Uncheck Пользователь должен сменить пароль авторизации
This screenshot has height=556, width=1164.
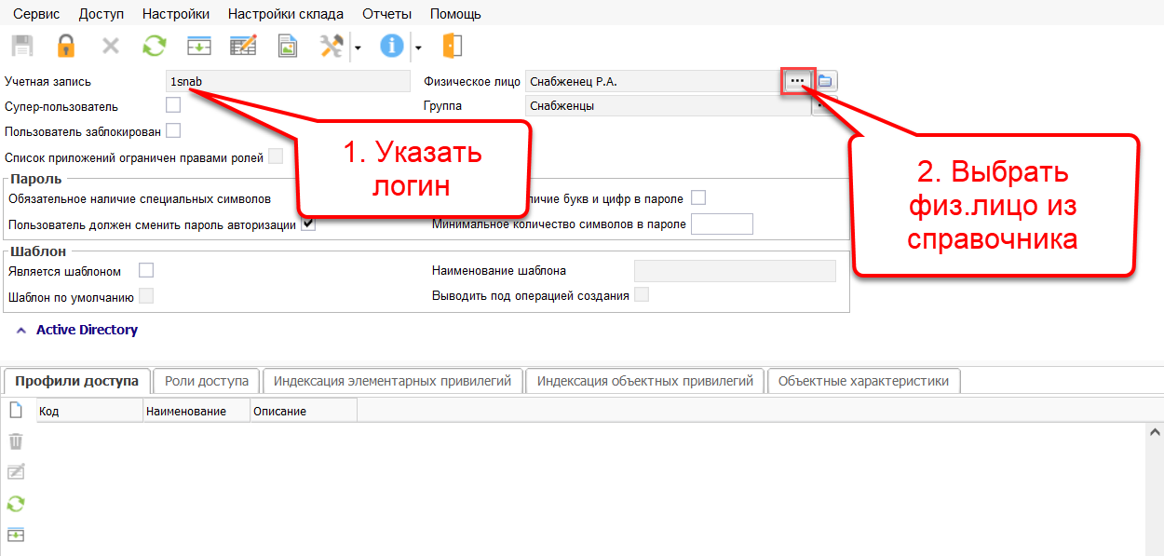click(x=308, y=224)
